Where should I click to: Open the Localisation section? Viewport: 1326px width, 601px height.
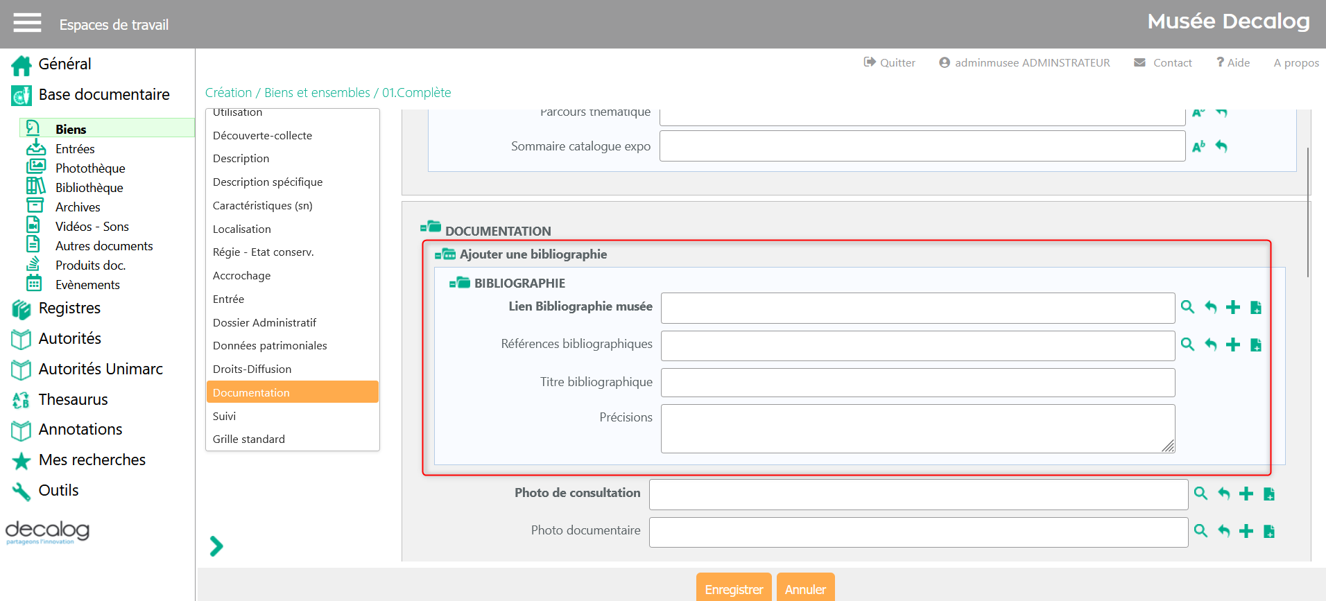[241, 229]
